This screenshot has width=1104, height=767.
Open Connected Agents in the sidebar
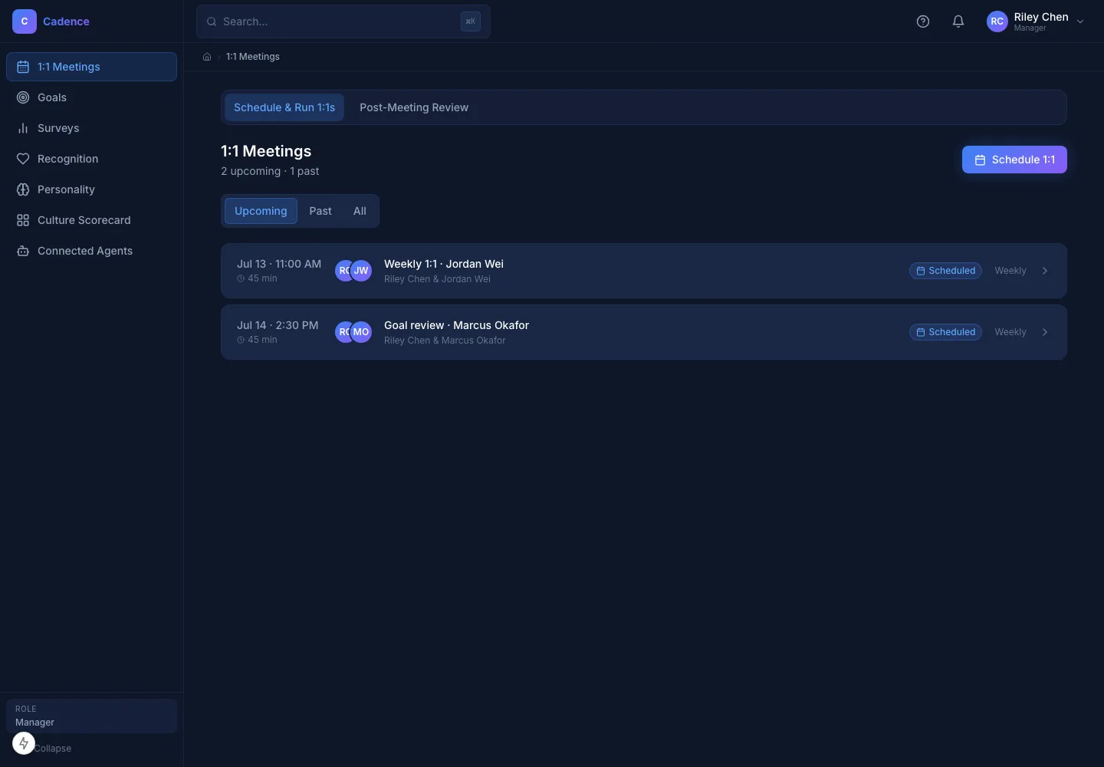pos(92,251)
